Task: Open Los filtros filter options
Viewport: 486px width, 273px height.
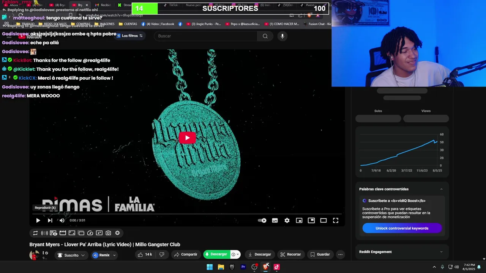Action: [x=130, y=36]
